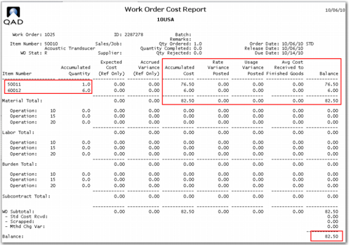The height and width of the screenshot is (245, 351).
Task: Select the header Item Number 50010 value
Action: (x=51, y=44)
